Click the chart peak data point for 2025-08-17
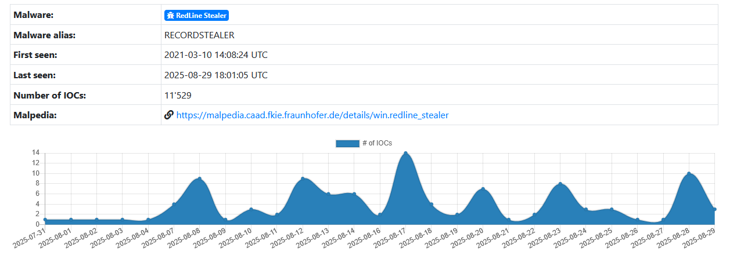 point(405,153)
